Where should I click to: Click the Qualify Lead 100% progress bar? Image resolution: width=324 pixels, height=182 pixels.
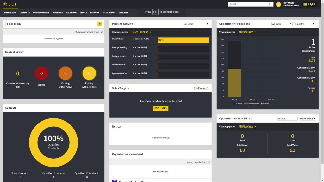coord(183,40)
